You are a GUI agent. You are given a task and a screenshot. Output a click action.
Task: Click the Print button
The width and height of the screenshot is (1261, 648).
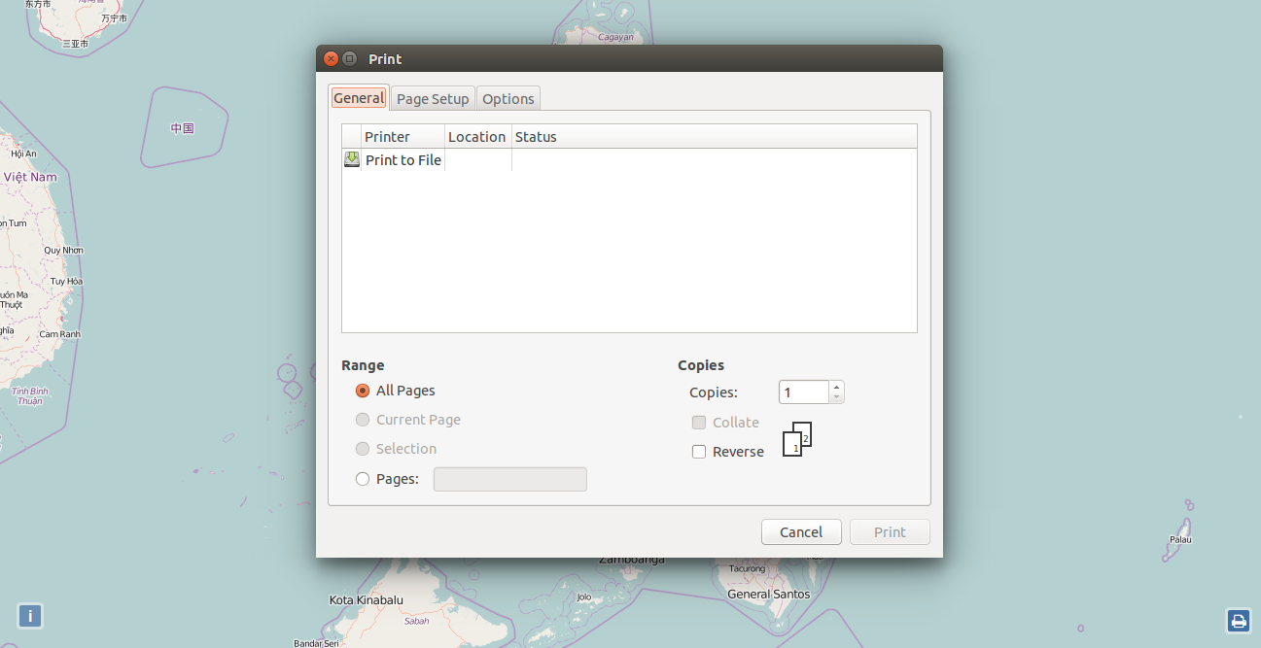pos(890,531)
